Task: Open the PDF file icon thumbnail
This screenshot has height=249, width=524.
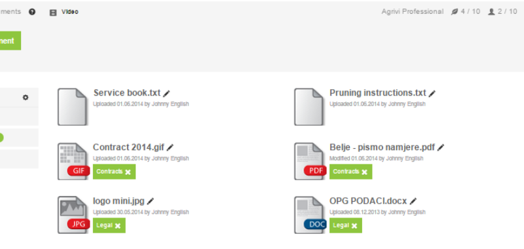Action: pyautogui.click(x=310, y=161)
